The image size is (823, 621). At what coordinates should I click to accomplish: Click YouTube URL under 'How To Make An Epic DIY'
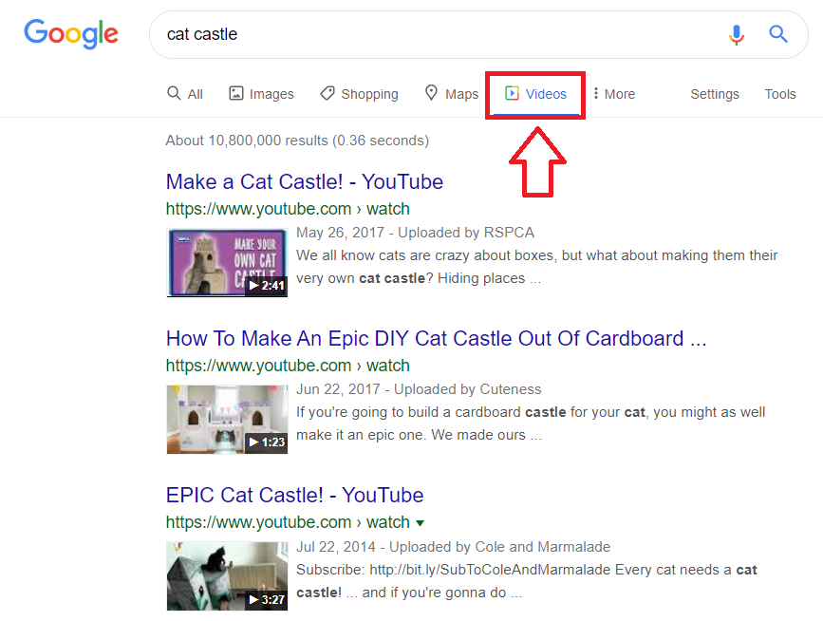click(288, 366)
